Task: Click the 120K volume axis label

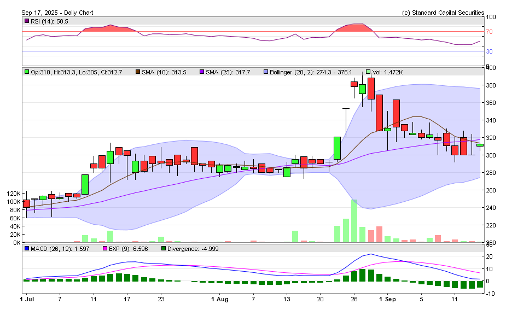Action: tap(13, 194)
